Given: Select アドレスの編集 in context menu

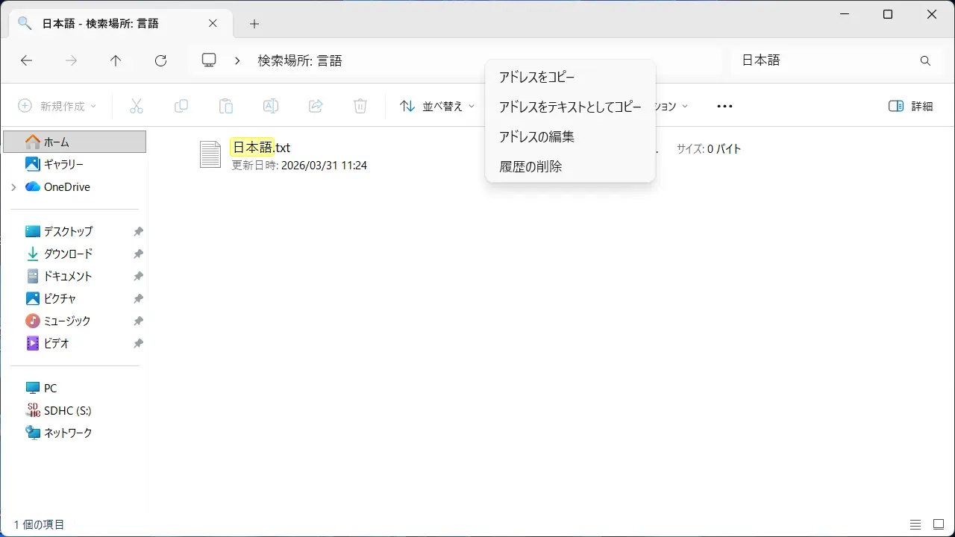Looking at the screenshot, I should pyautogui.click(x=536, y=137).
